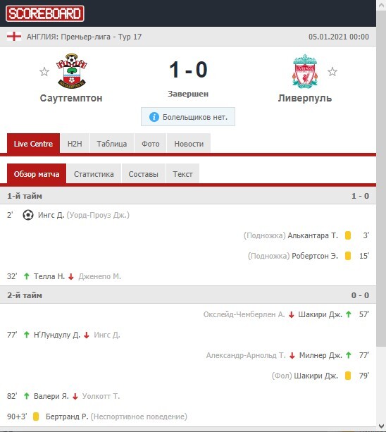Click player name Ингс Д. at 2'
This screenshot has width=386, height=432.
point(51,215)
